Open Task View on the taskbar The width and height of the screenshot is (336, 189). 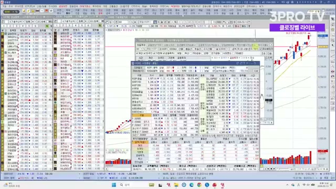(x=160, y=185)
